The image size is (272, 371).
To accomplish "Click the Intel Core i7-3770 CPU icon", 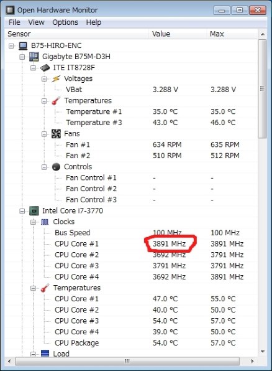I will pos(34,211).
